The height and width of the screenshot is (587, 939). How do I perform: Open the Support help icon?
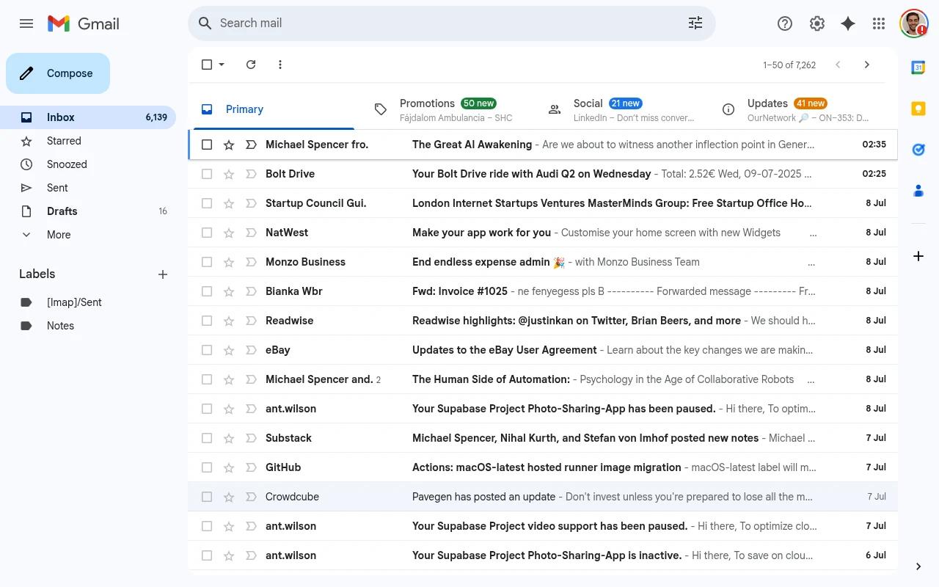[785, 23]
